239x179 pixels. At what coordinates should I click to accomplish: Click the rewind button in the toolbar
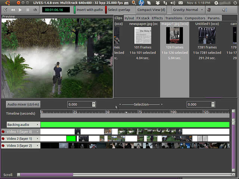pyautogui.click(x=13, y=10)
